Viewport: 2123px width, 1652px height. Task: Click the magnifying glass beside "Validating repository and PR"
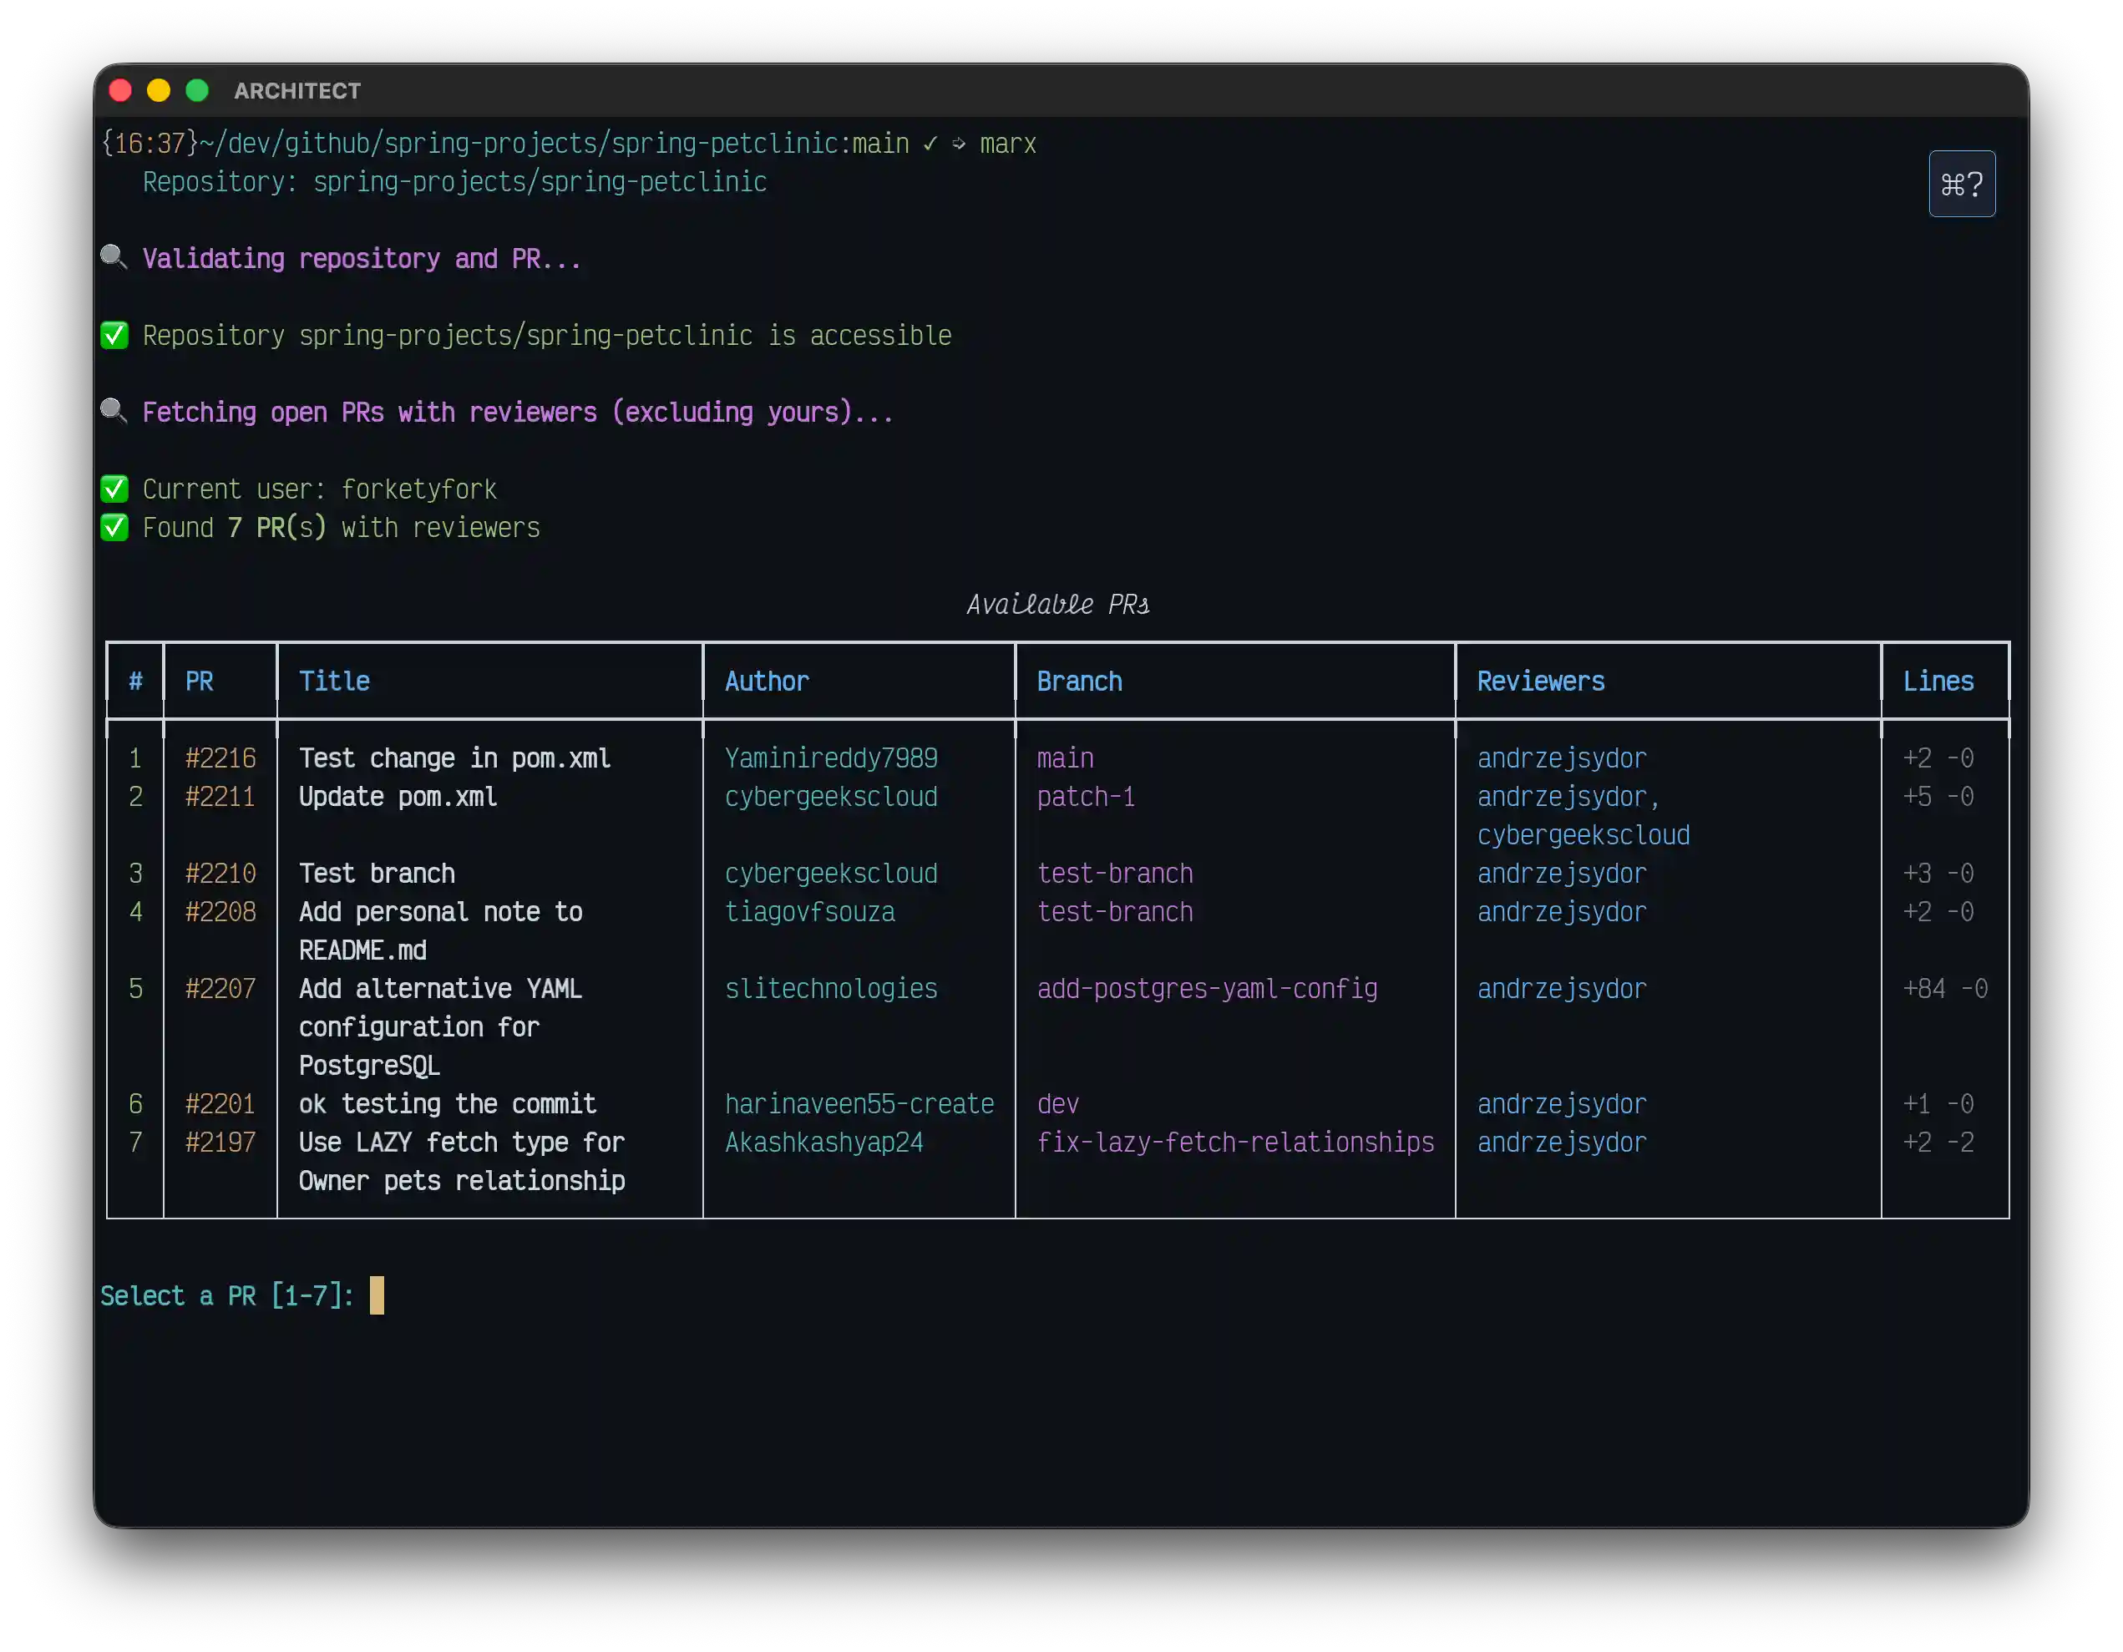tap(114, 258)
